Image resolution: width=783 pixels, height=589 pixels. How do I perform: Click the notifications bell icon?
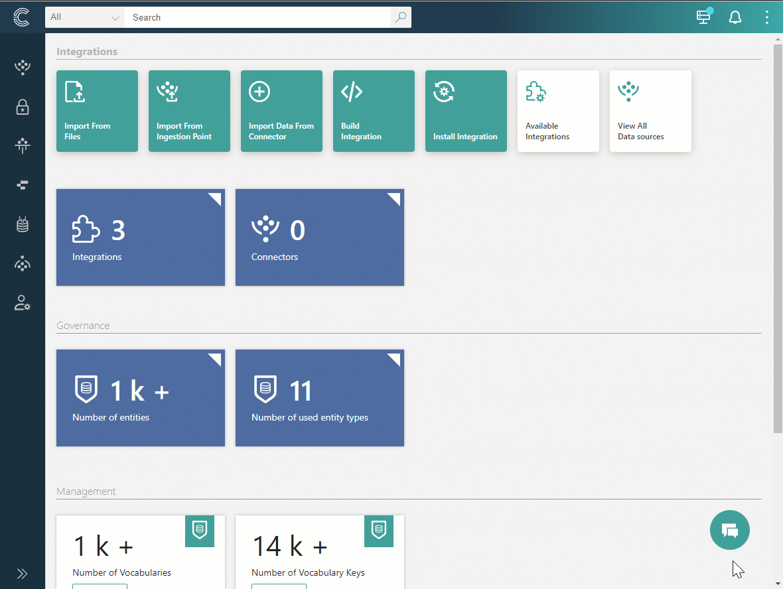click(x=735, y=18)
